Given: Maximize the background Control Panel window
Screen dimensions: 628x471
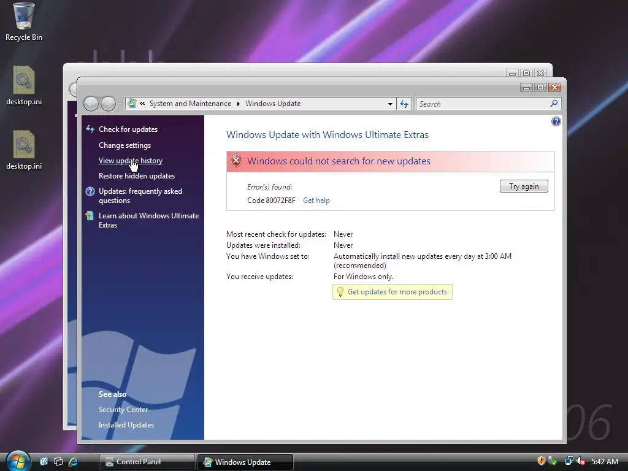Looking at the screenshot, I should 527,73.
